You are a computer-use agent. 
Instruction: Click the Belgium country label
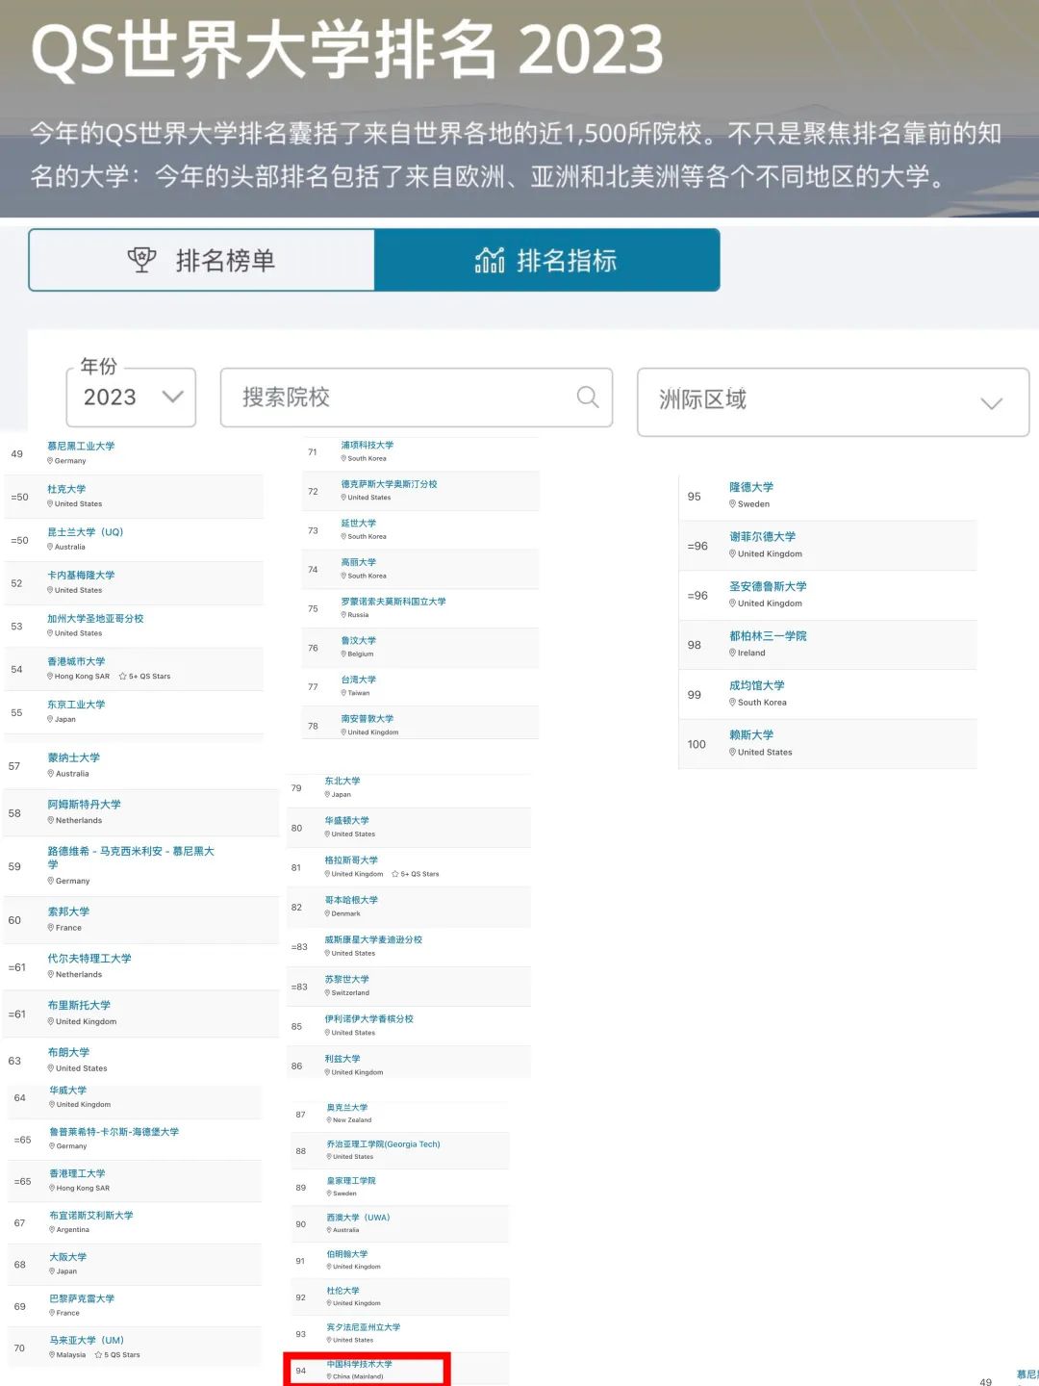[x=361, y=654]
